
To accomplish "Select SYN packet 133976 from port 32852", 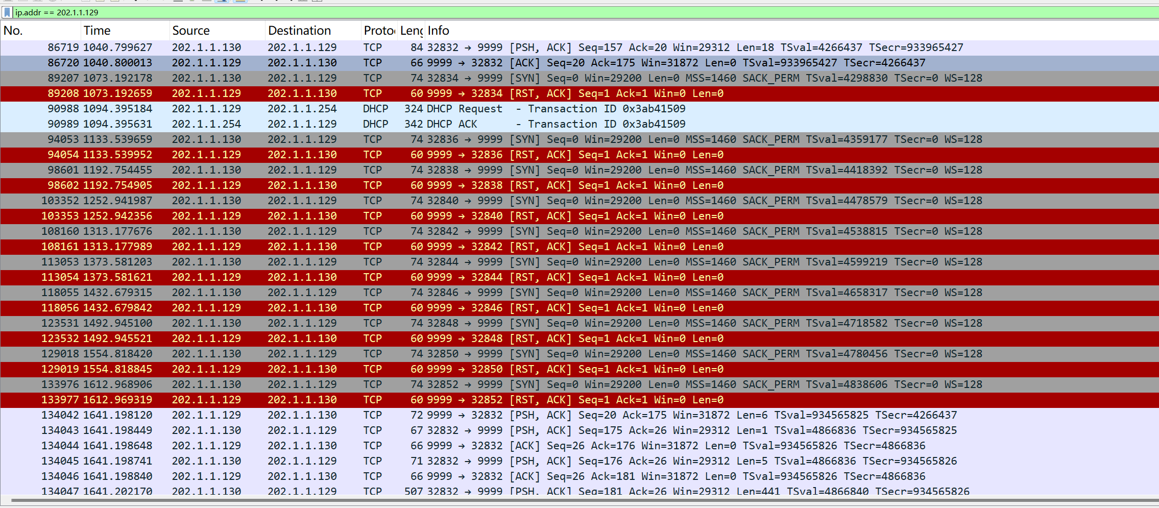I will (x=579, y=384).
